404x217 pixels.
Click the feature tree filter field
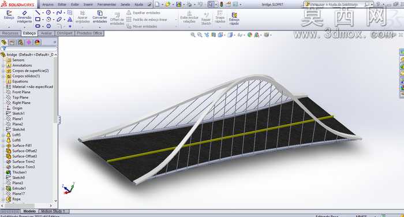point(29,48)
